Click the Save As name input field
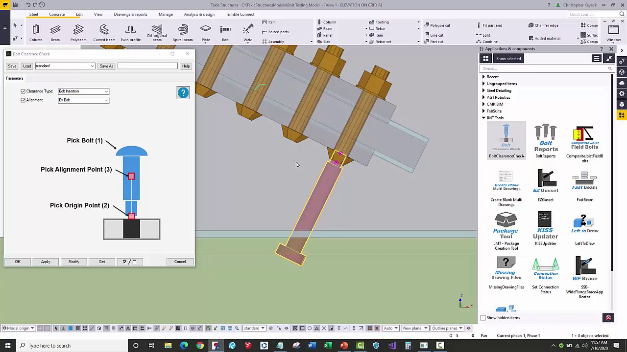 pos(147,66)
